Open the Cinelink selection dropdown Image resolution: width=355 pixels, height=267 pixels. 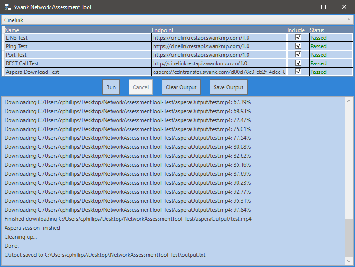177,20
